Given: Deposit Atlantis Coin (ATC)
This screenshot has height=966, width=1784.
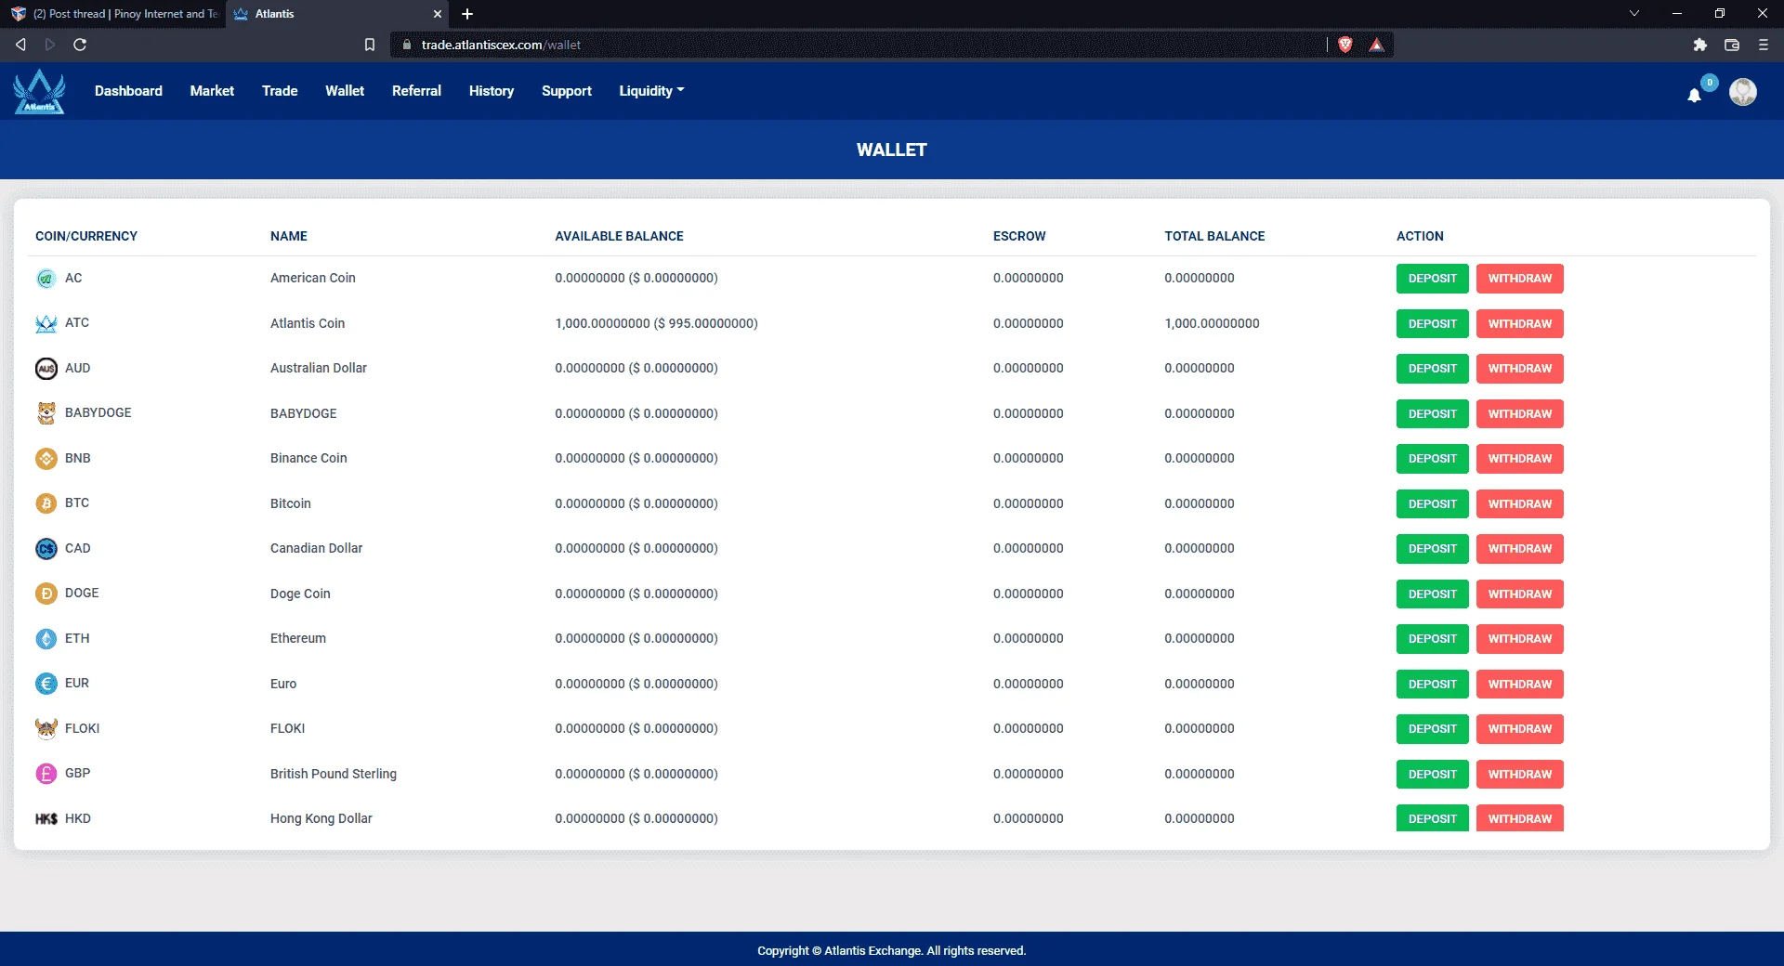Looking at the screenshot, I should (1432, 324).
